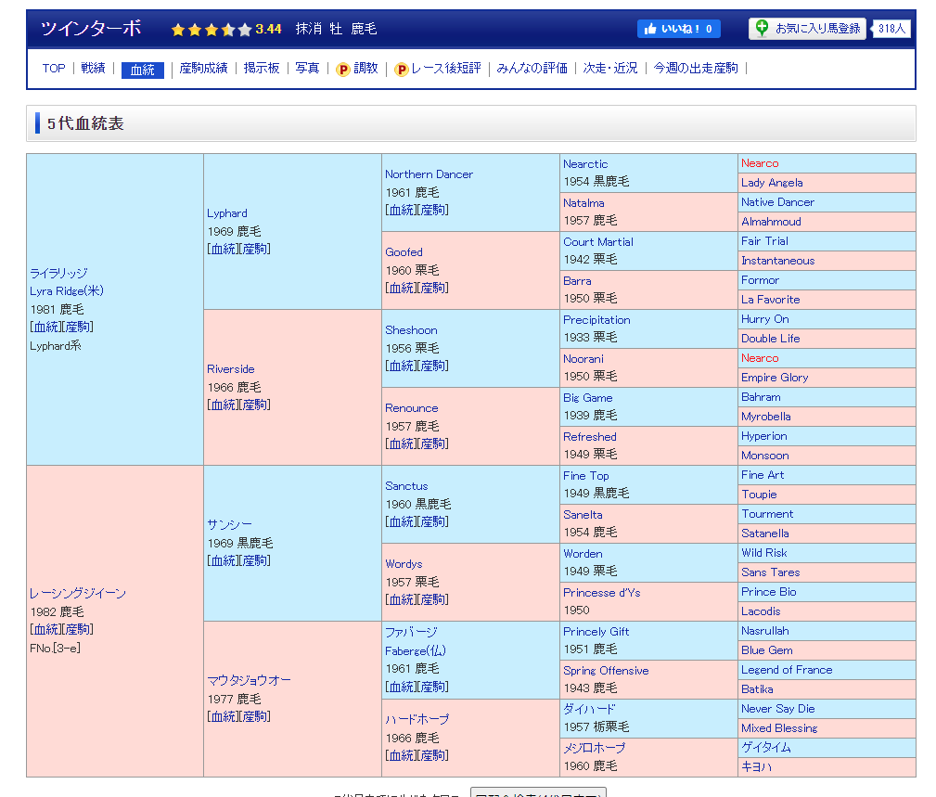Viewport: 936px width, 797px height.
Task: Open the premium 調教 training tab
Action: pyautogui.click(x=357, y=69)
